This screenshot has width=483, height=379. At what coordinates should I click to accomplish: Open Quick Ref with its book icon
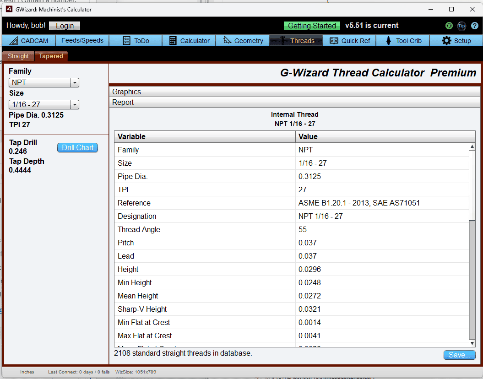pyautogui.click(x=333, y=40)
